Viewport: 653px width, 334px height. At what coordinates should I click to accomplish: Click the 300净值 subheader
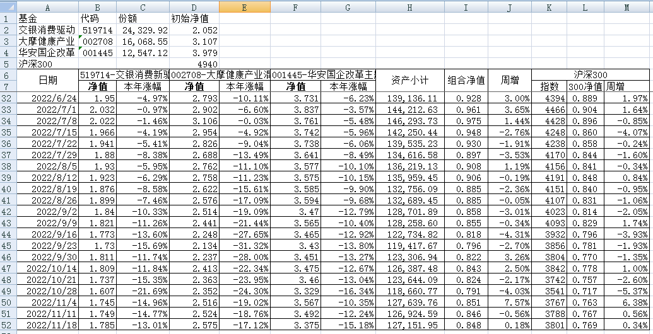(x=585, y=86)
